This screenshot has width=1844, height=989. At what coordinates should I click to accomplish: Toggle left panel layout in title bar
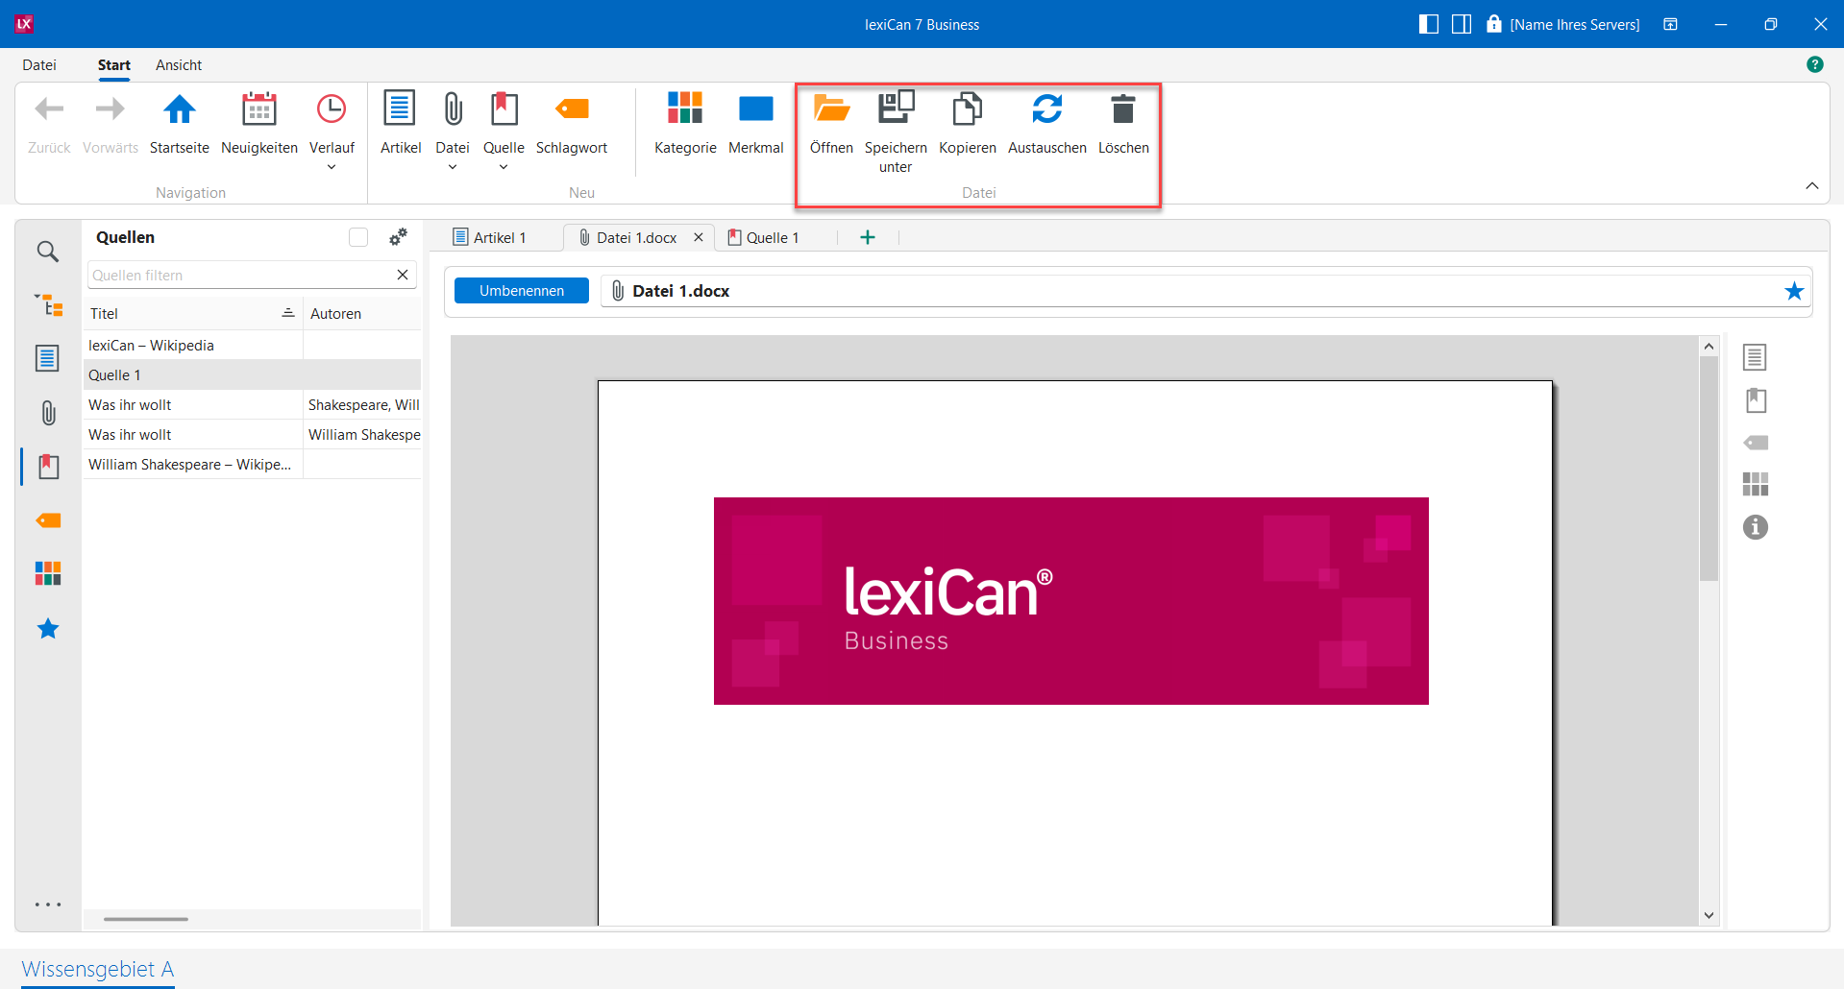(1428, 24)
